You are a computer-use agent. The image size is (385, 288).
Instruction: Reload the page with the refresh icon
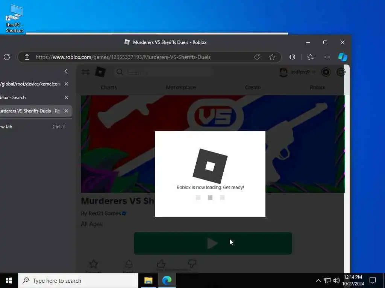tap(7, 57)
